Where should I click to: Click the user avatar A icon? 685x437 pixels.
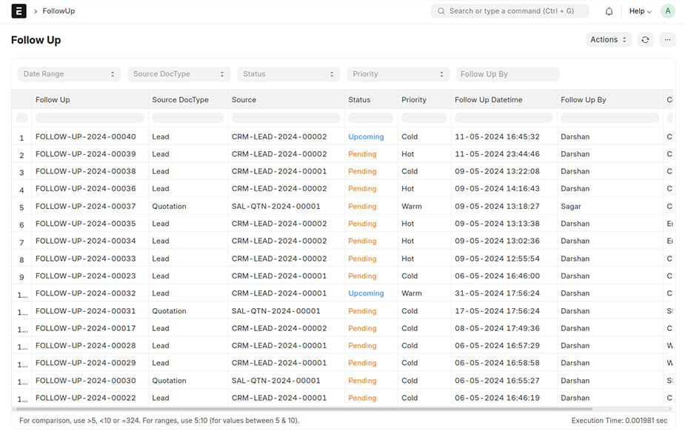point(668,11)
